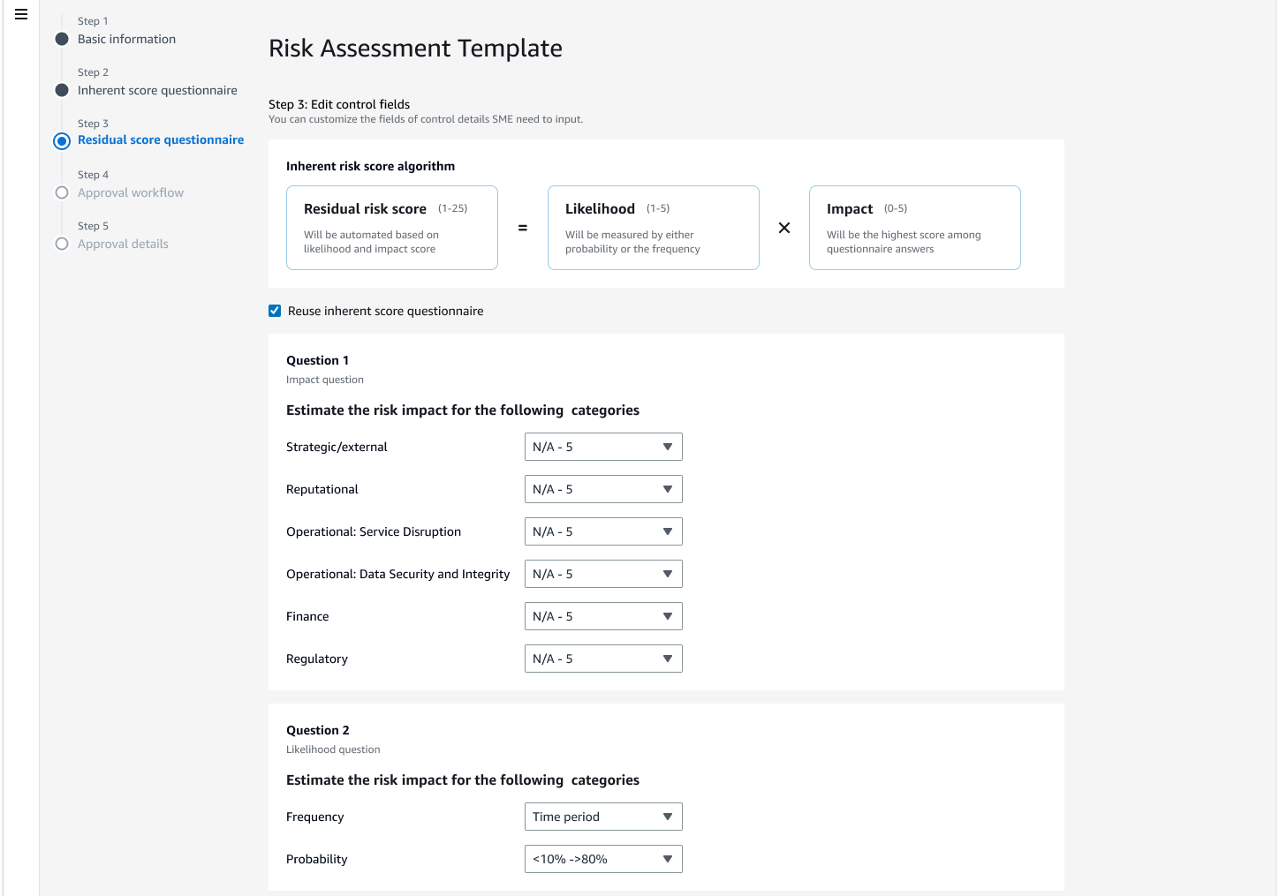Click the Reputational category label
Viewport: 1279px width, 896px height.
322,489
